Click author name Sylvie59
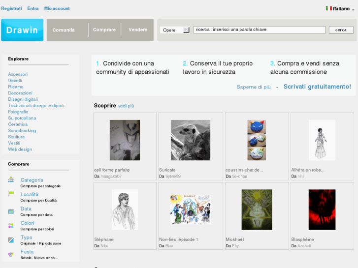The image size is (358, 268). coord(173,177)
